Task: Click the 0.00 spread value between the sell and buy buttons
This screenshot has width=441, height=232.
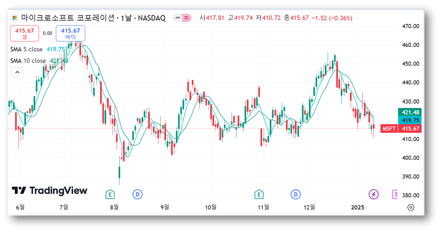Action: pyautogui.click(x=47, y=33)
